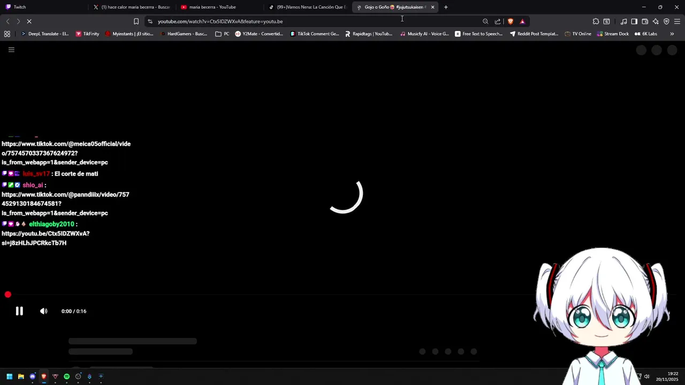Open the Rapidtags bookmark
685x385 pixels.
(x=369, y=34)
